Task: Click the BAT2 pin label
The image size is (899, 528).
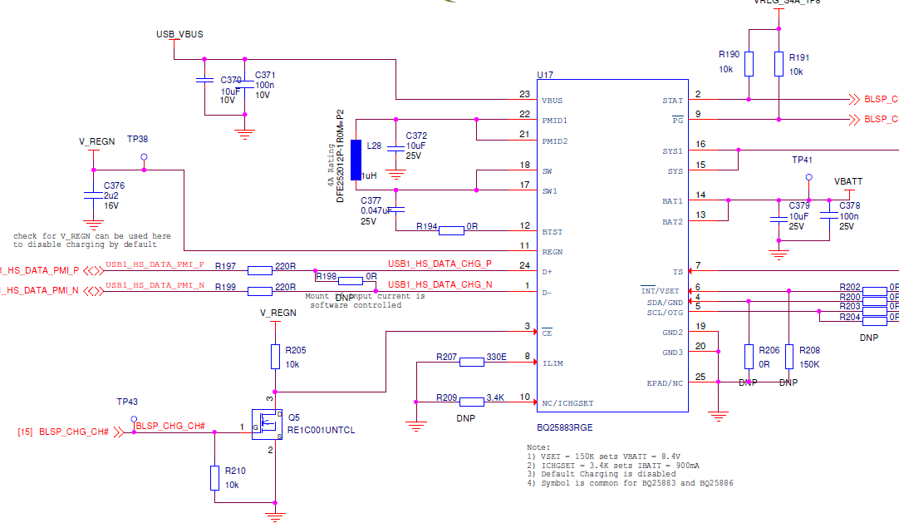Action: 672,222
